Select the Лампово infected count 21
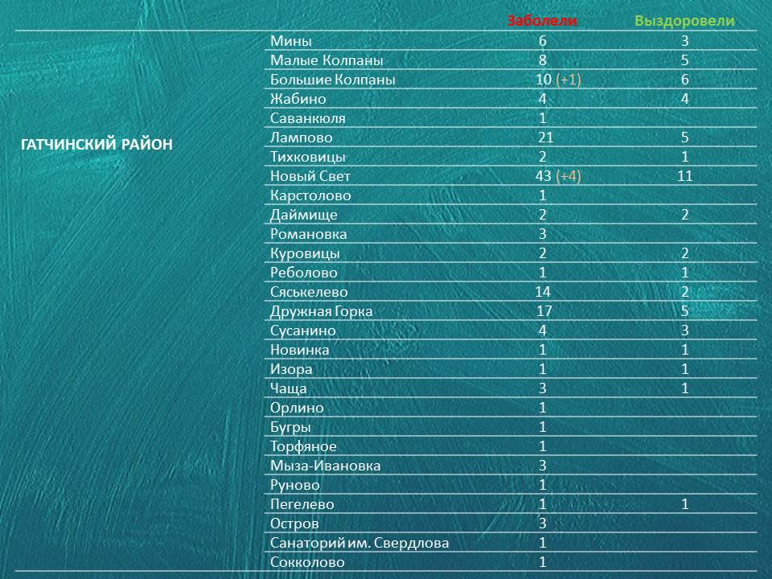Image resolution: width=772 pixels, height=579 pixels. (545, 138)
